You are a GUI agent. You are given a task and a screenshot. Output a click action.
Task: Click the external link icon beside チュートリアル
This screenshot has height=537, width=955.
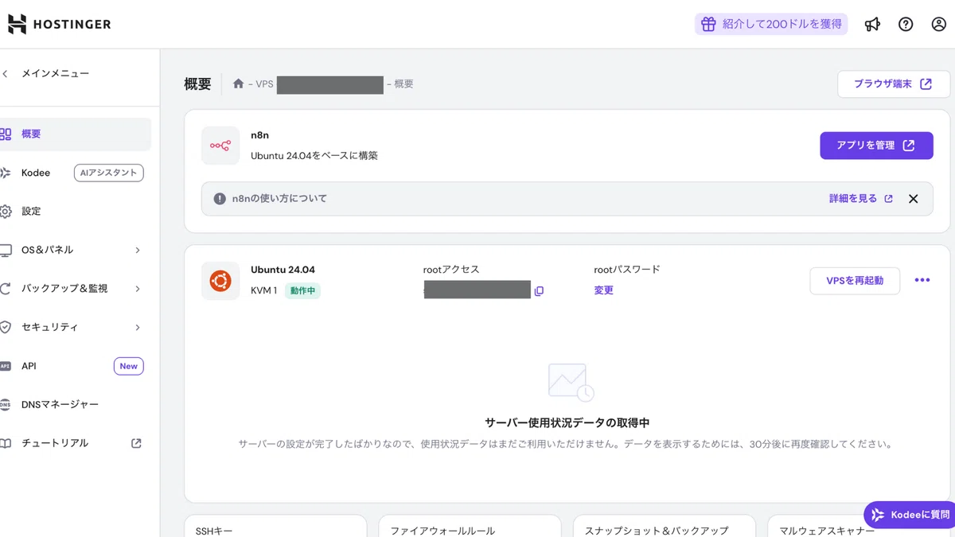(136, 443)
